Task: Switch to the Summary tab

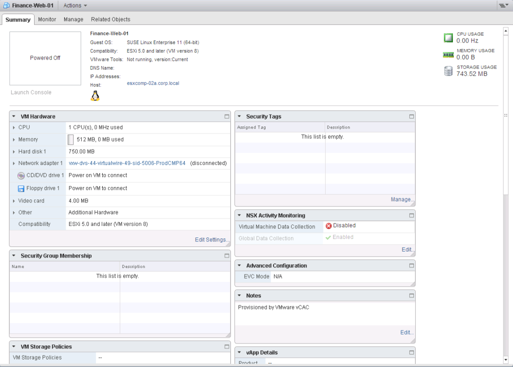Action: tap(18, 19)
